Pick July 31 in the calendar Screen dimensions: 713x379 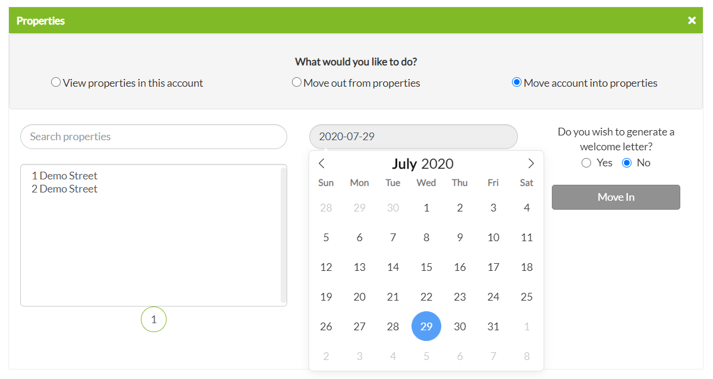click(x=493, y=327)
